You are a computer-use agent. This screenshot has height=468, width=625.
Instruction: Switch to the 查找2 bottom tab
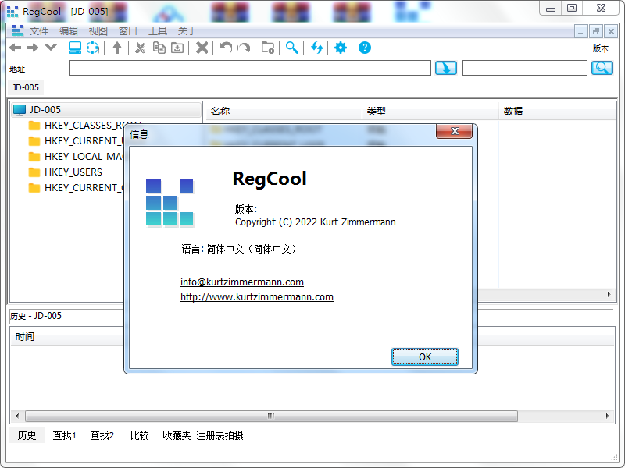(x=102, y=435)
